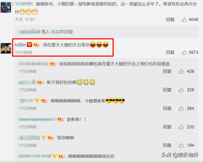Open M鹿M's avatar thumbnail
This screenshot has height=162, width=203.
pos(6,48)
